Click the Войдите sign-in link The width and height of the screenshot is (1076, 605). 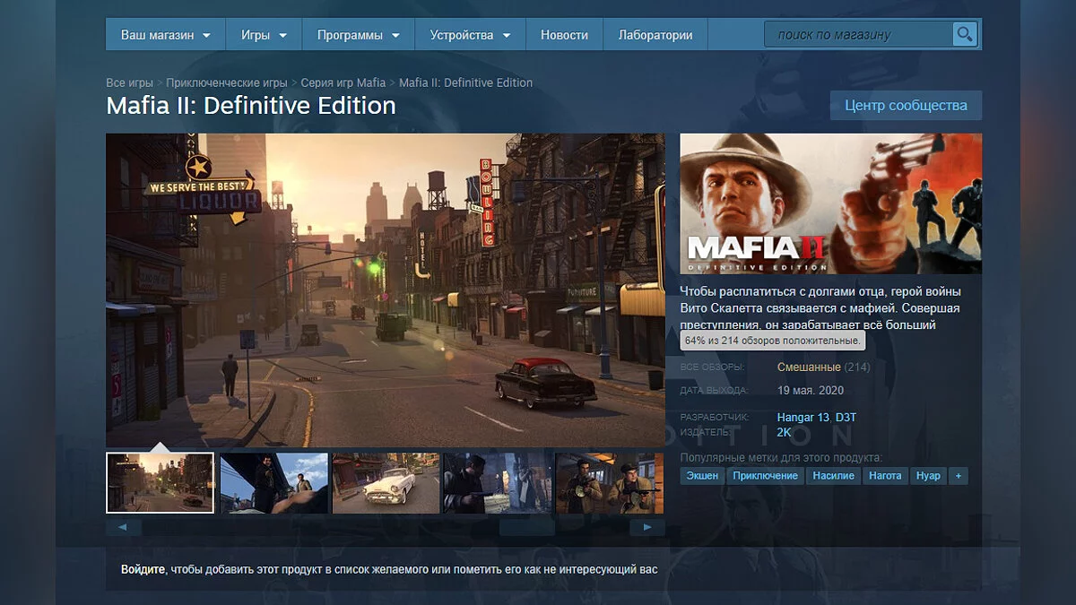click(x=143, y=569)
